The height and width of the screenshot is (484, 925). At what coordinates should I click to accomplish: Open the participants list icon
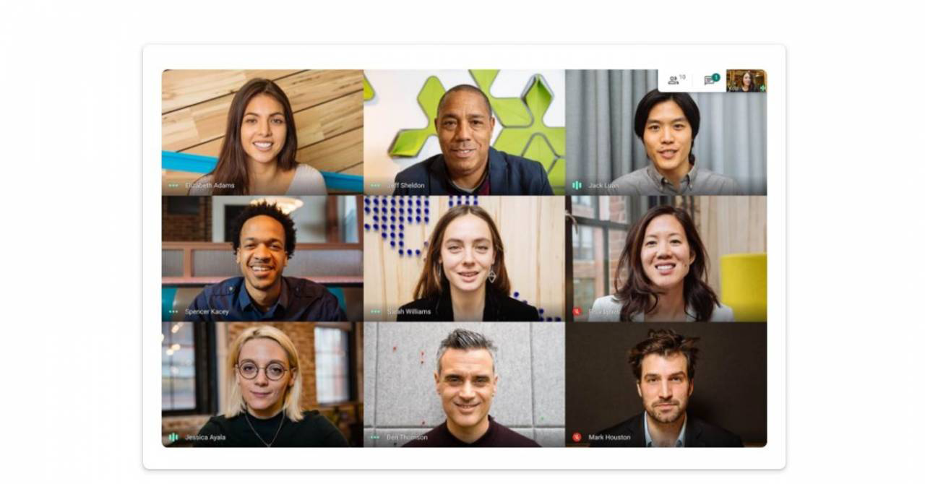[x=674, y=80]
